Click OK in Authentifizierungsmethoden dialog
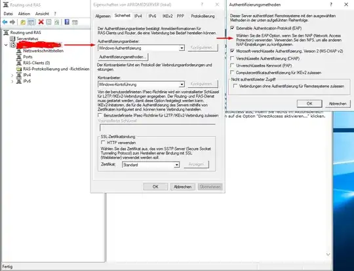The width and height of the screenshot is (354, 271). [309, 103]
